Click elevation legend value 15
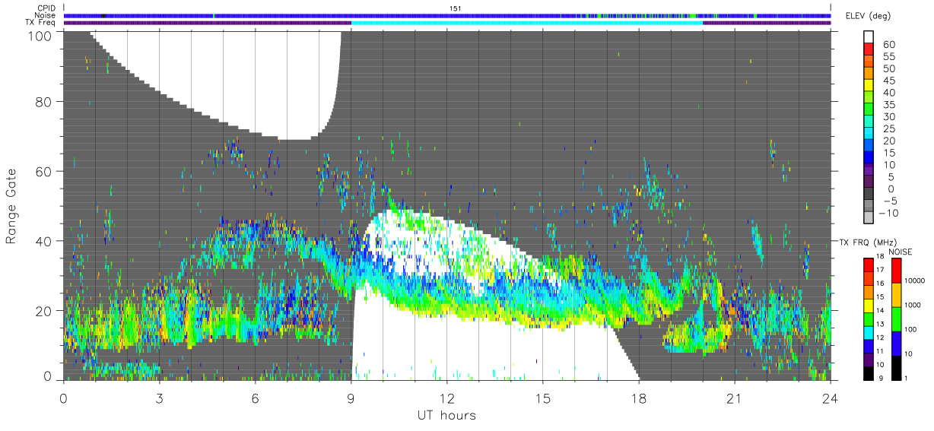934x431 pixels. tap(888, 153)
